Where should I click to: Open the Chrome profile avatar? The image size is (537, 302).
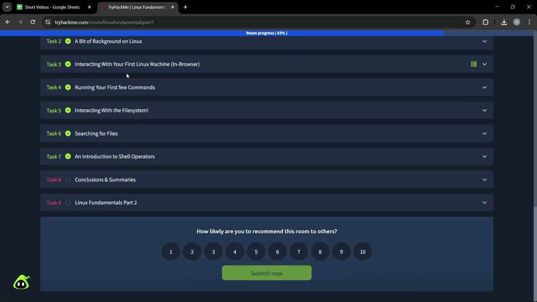(x=517, y=22)
